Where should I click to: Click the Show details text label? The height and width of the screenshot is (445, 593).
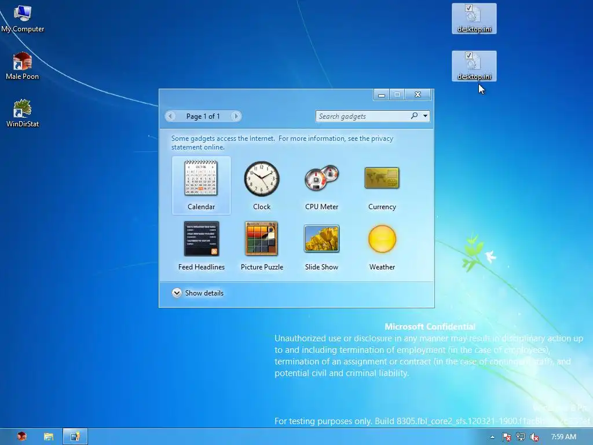coord(204,293)
